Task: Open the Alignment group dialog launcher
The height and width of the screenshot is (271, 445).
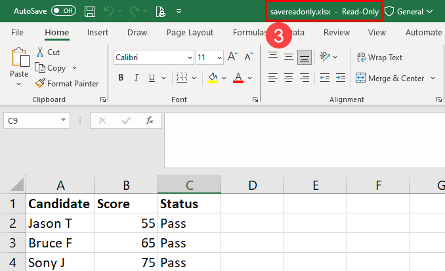Action: 439,99
